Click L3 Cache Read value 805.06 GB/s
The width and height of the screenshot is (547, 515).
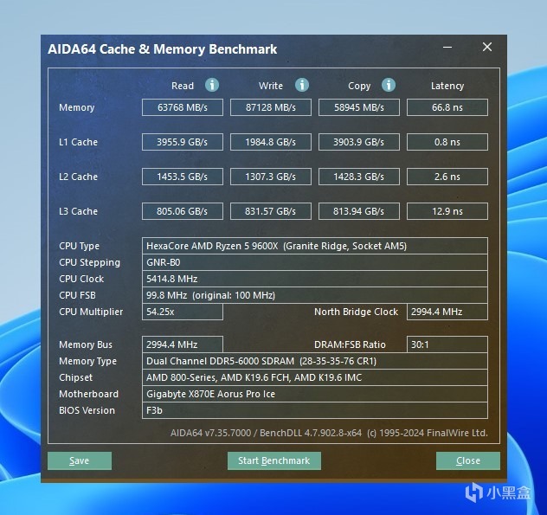click(183, 211)
